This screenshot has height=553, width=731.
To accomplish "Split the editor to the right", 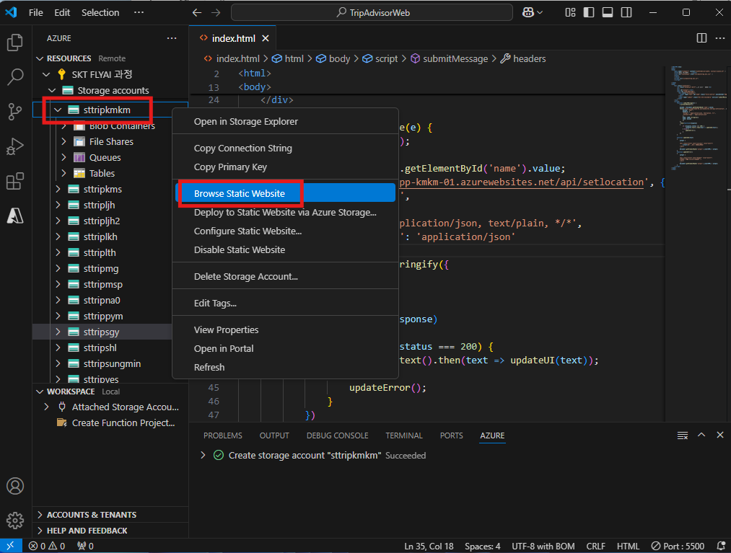I will [x=701, y=38].
